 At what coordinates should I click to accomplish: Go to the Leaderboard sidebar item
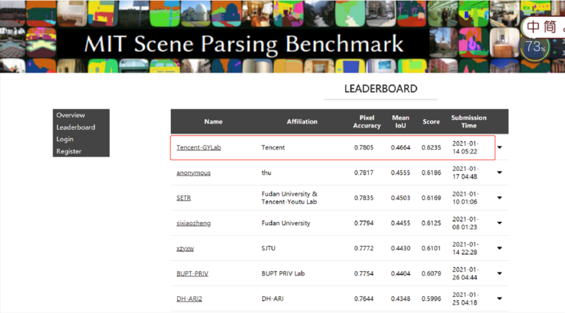76,127
